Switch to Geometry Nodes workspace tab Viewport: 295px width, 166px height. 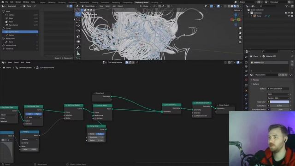[x=142, y=2]
